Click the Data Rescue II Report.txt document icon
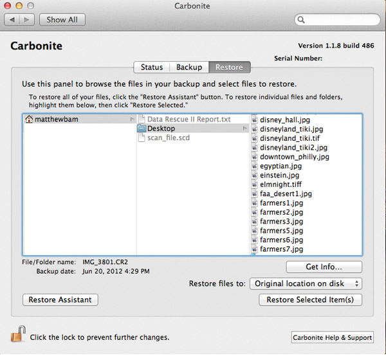 142,120
